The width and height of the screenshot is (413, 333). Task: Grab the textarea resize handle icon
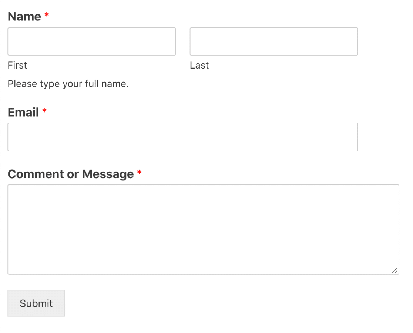[394, 270]
